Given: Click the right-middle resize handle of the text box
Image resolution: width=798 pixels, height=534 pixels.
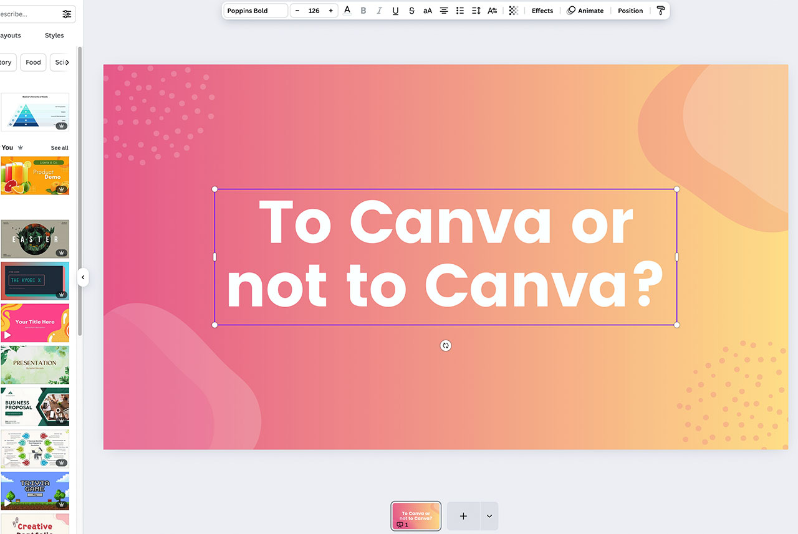Looking at the screenshot, I should point(677,257).
